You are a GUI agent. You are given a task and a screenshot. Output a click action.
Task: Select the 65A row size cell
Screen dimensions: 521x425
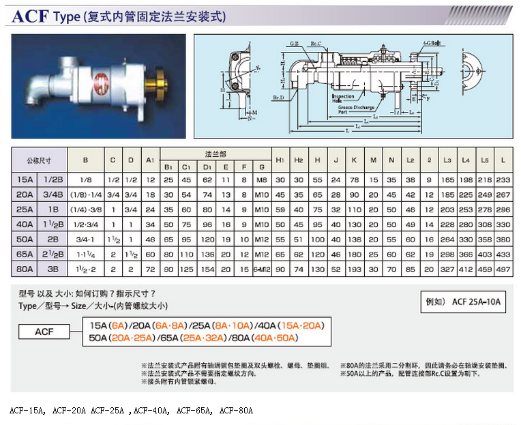click(x=25, y=254)
